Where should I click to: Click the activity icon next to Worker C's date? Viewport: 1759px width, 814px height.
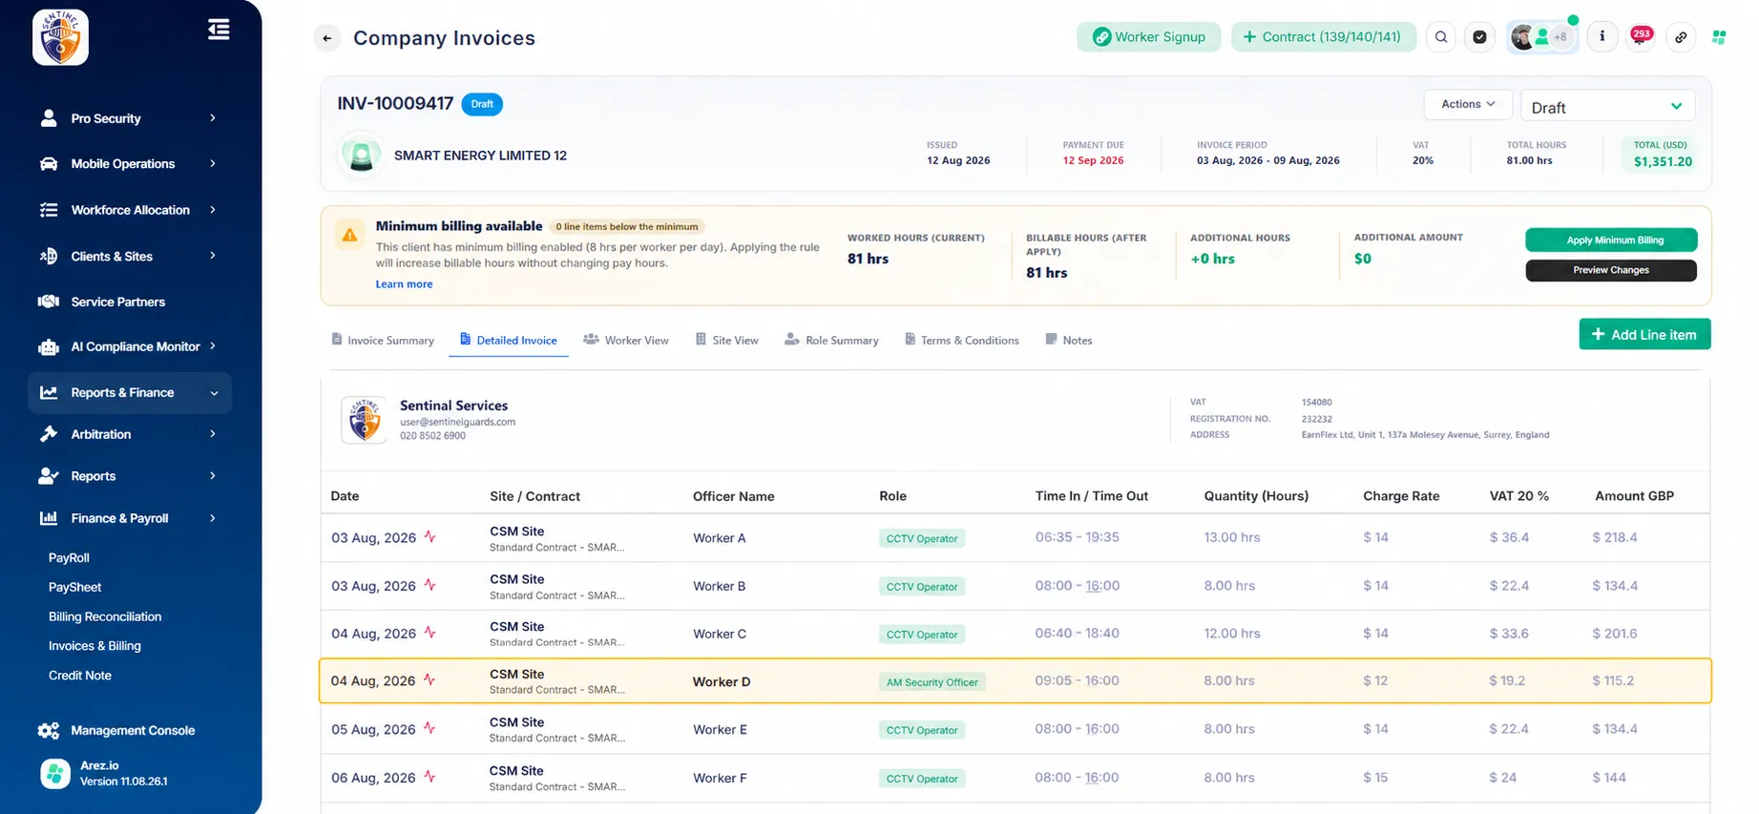pyautogui.click(x=429, y=633)
